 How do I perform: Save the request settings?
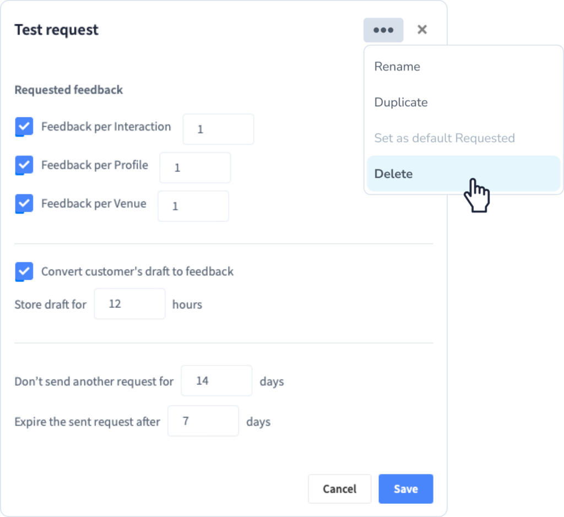coord(406,489)
